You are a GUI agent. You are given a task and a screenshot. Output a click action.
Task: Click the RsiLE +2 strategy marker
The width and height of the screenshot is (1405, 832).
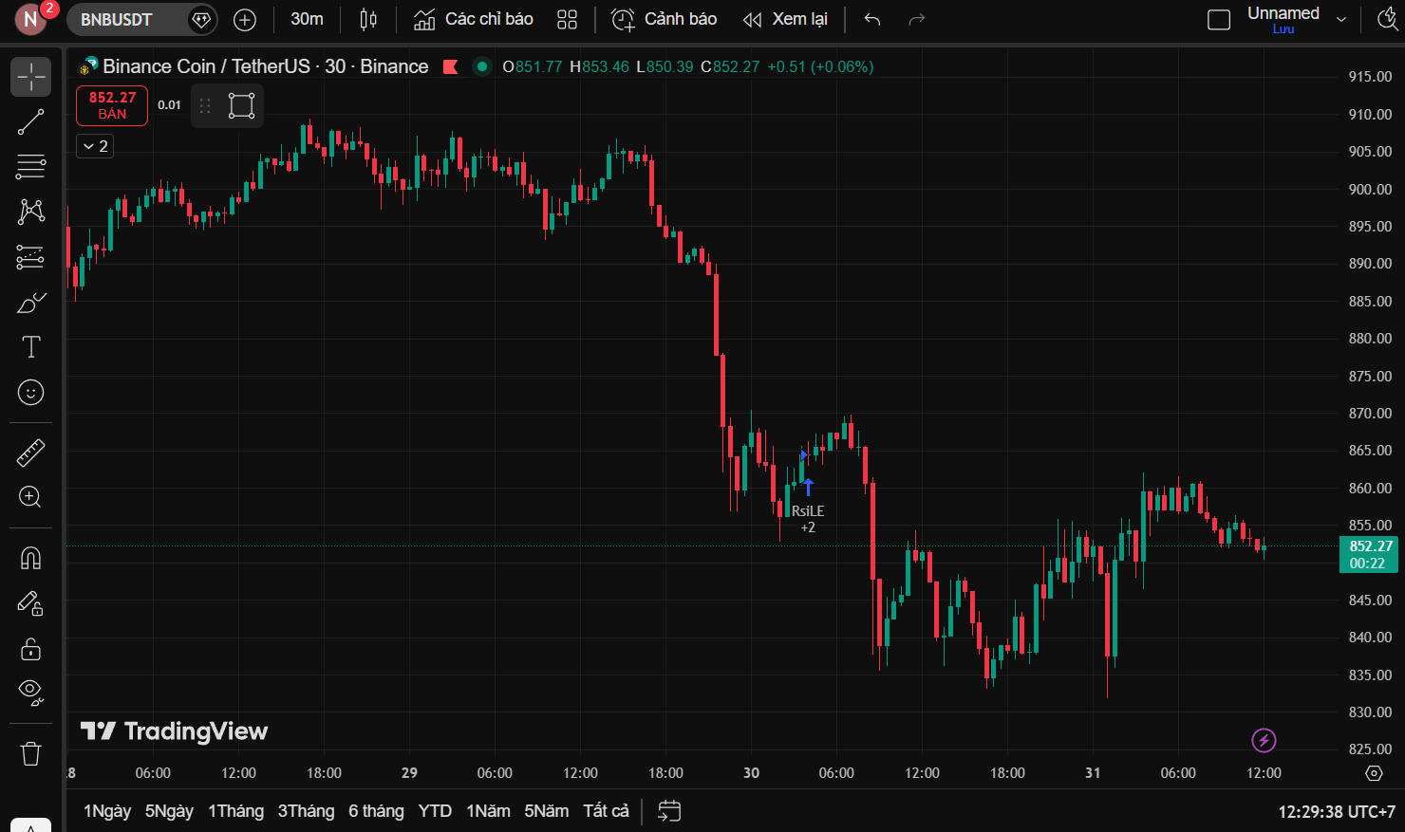[808, 518]
